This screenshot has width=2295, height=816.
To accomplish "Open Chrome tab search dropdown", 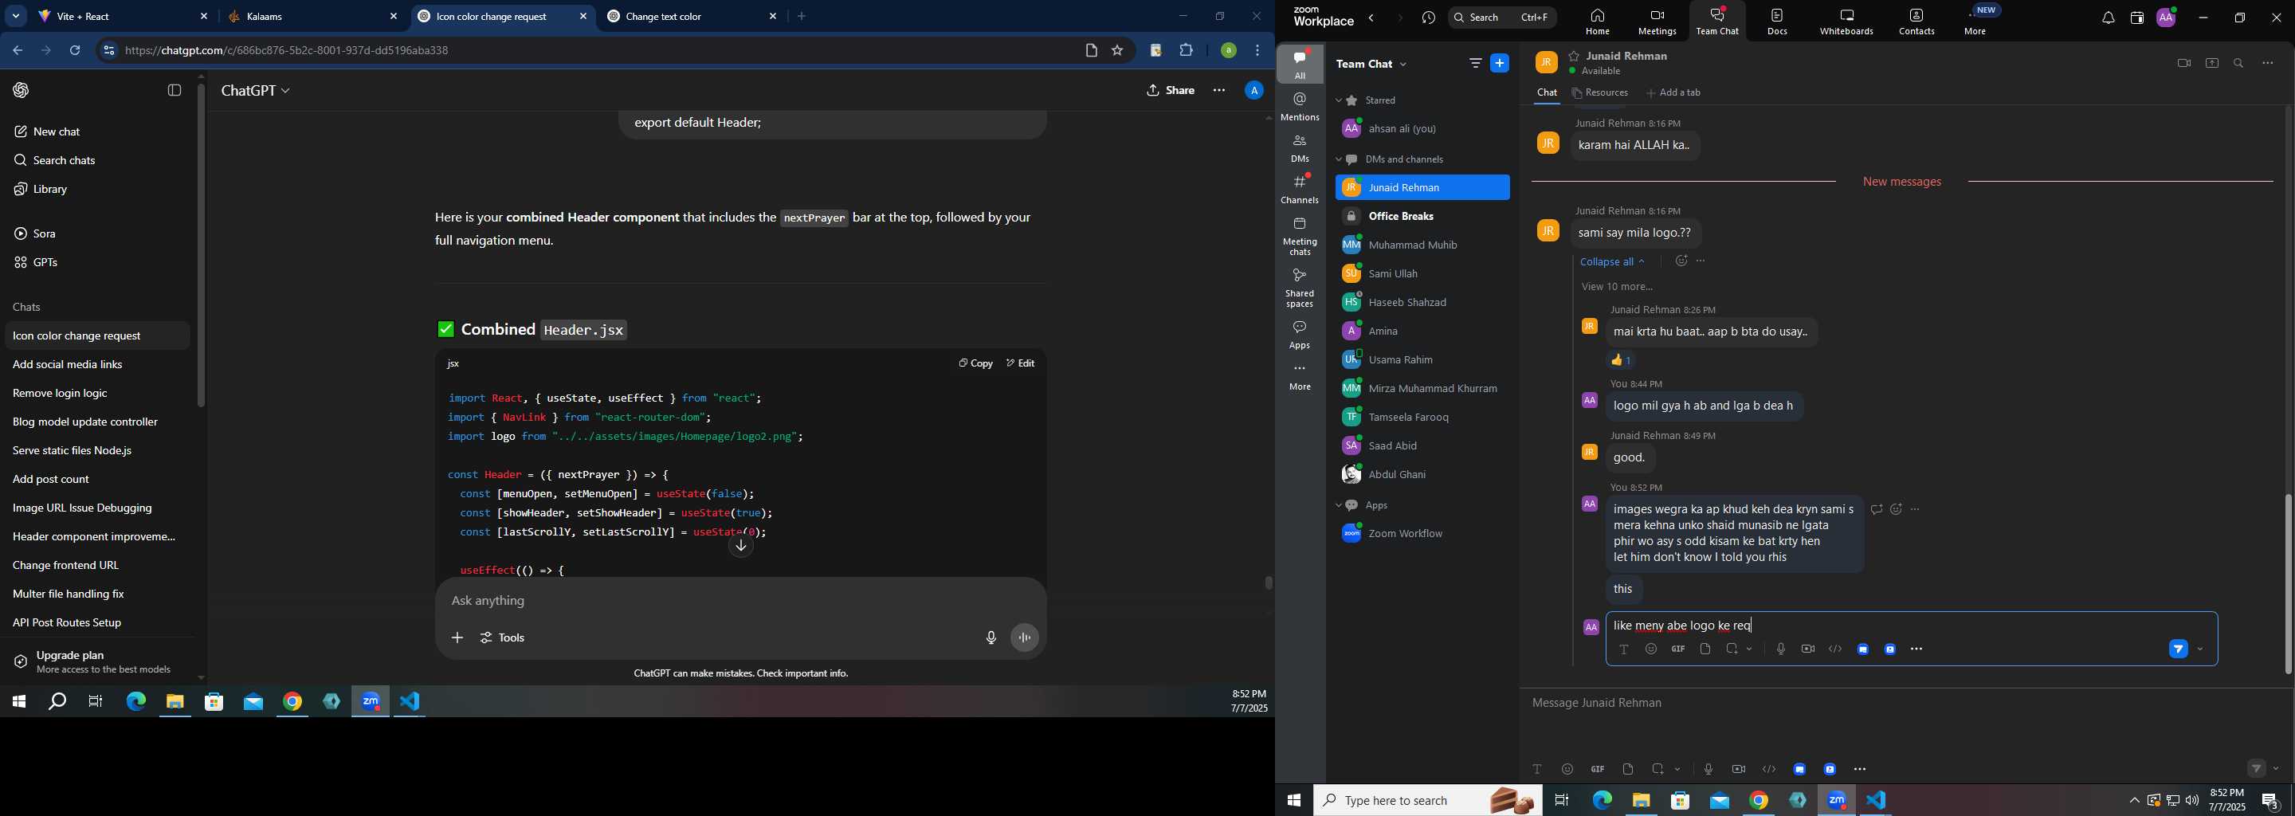I will (16, 16).
